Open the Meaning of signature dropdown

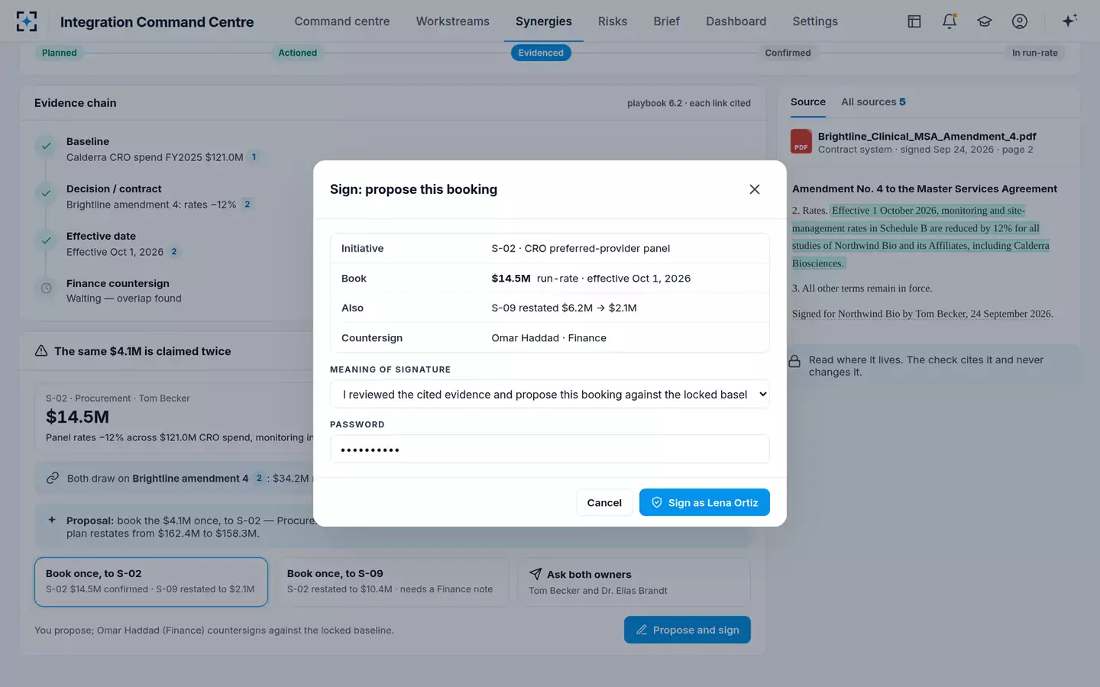(x=549, y=394)
